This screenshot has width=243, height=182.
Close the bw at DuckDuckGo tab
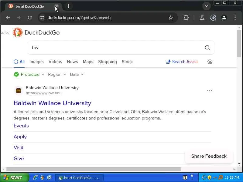(56, 6)
